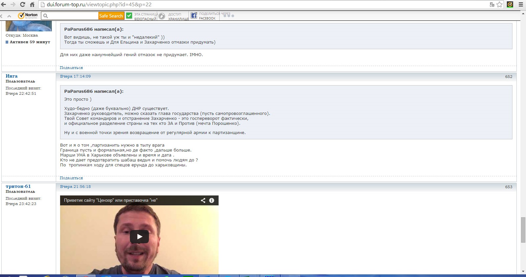The height and width of the screenshot is (277, 526).
Task: Show video info via the info icon
Action: [x=212, y=200]
